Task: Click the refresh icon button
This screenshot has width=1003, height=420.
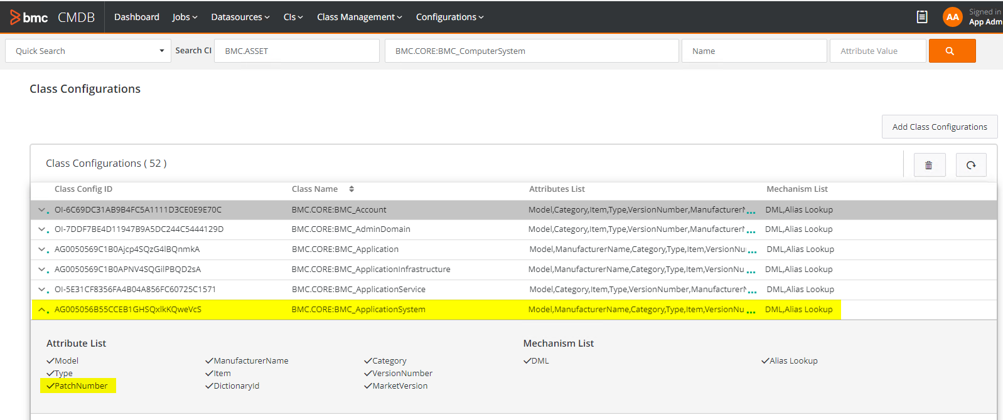Action: click(x=971, y=165)
